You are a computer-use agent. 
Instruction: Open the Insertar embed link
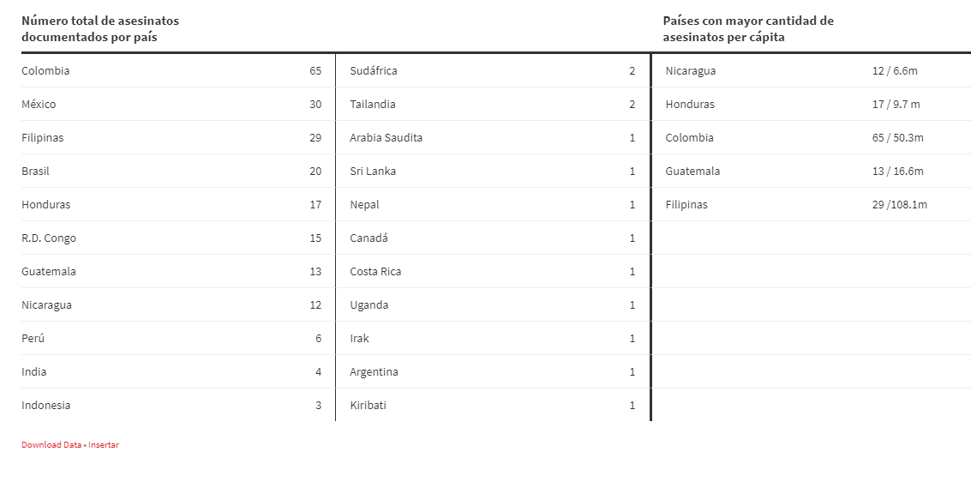click(104, 445)
